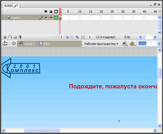
Task: Restore down the document window
Action: [155, 5]
